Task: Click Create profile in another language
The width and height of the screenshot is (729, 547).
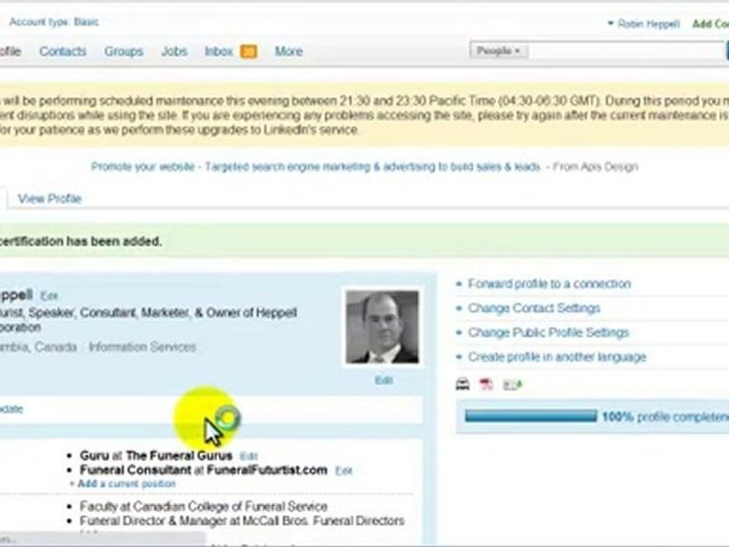Action: click(557, 357)
